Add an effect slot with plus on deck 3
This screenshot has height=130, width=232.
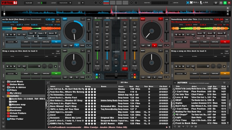coord(55,66)
